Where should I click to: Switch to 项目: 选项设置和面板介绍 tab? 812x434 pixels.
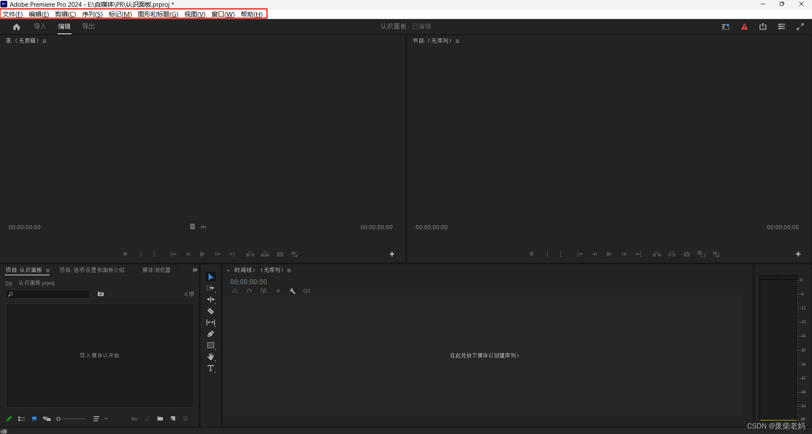92,270
